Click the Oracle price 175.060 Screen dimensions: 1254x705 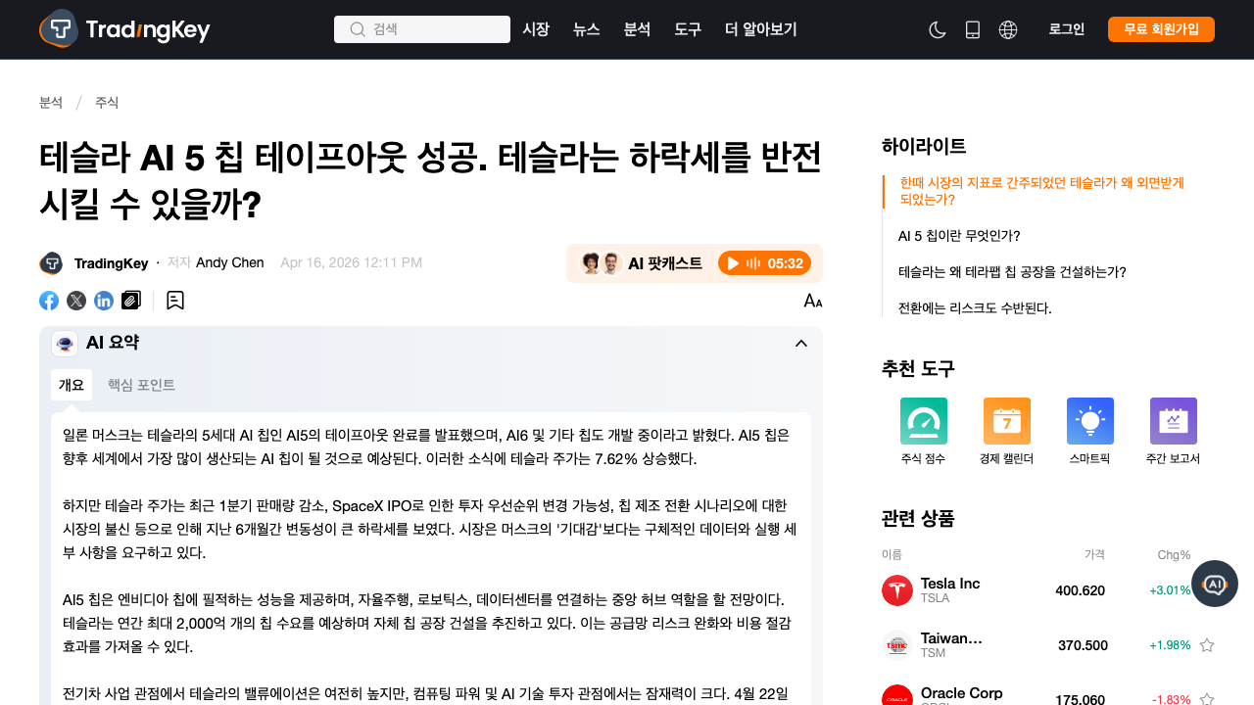click(x=1080, y=700)
